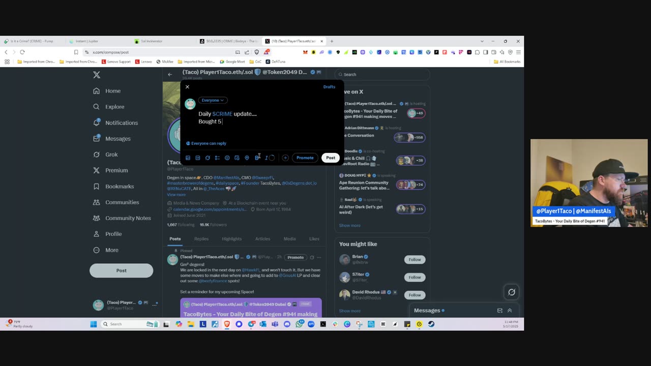Switch to the Replies profile tab

point(201,239)
